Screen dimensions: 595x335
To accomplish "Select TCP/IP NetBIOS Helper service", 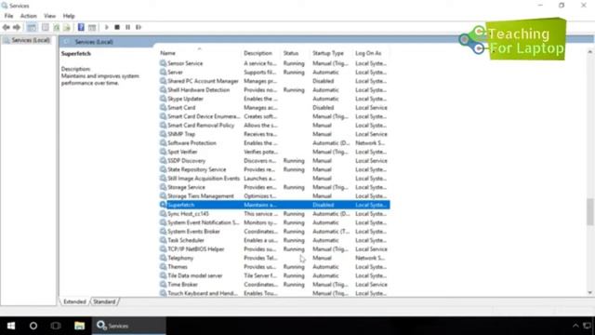I will tap(274, 249).
